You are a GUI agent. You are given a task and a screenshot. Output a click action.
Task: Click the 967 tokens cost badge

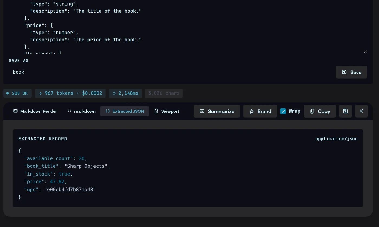(70, 93)
